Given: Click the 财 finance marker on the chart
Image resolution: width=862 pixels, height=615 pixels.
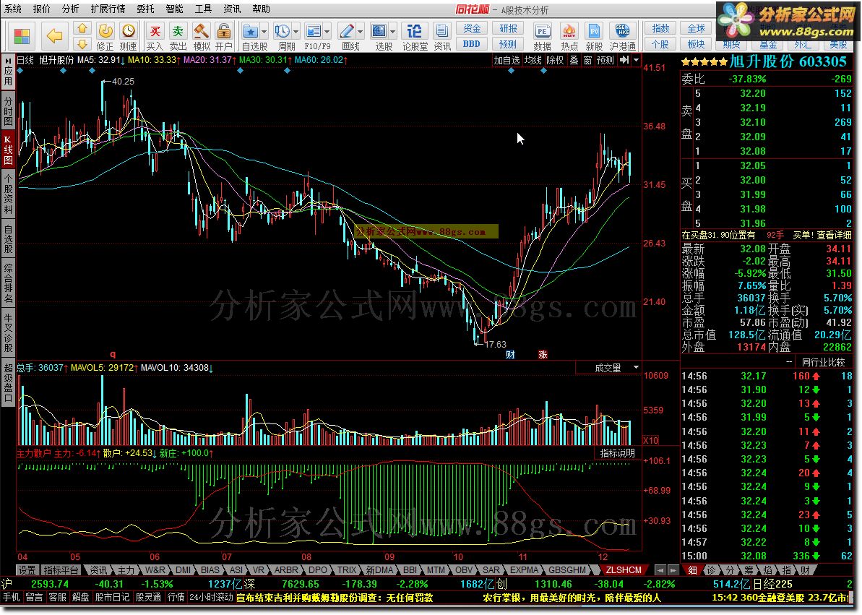Looking at the screenshot, I should click(x=510, y=355).
